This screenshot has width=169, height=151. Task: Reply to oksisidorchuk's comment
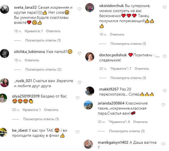point(117,34)
